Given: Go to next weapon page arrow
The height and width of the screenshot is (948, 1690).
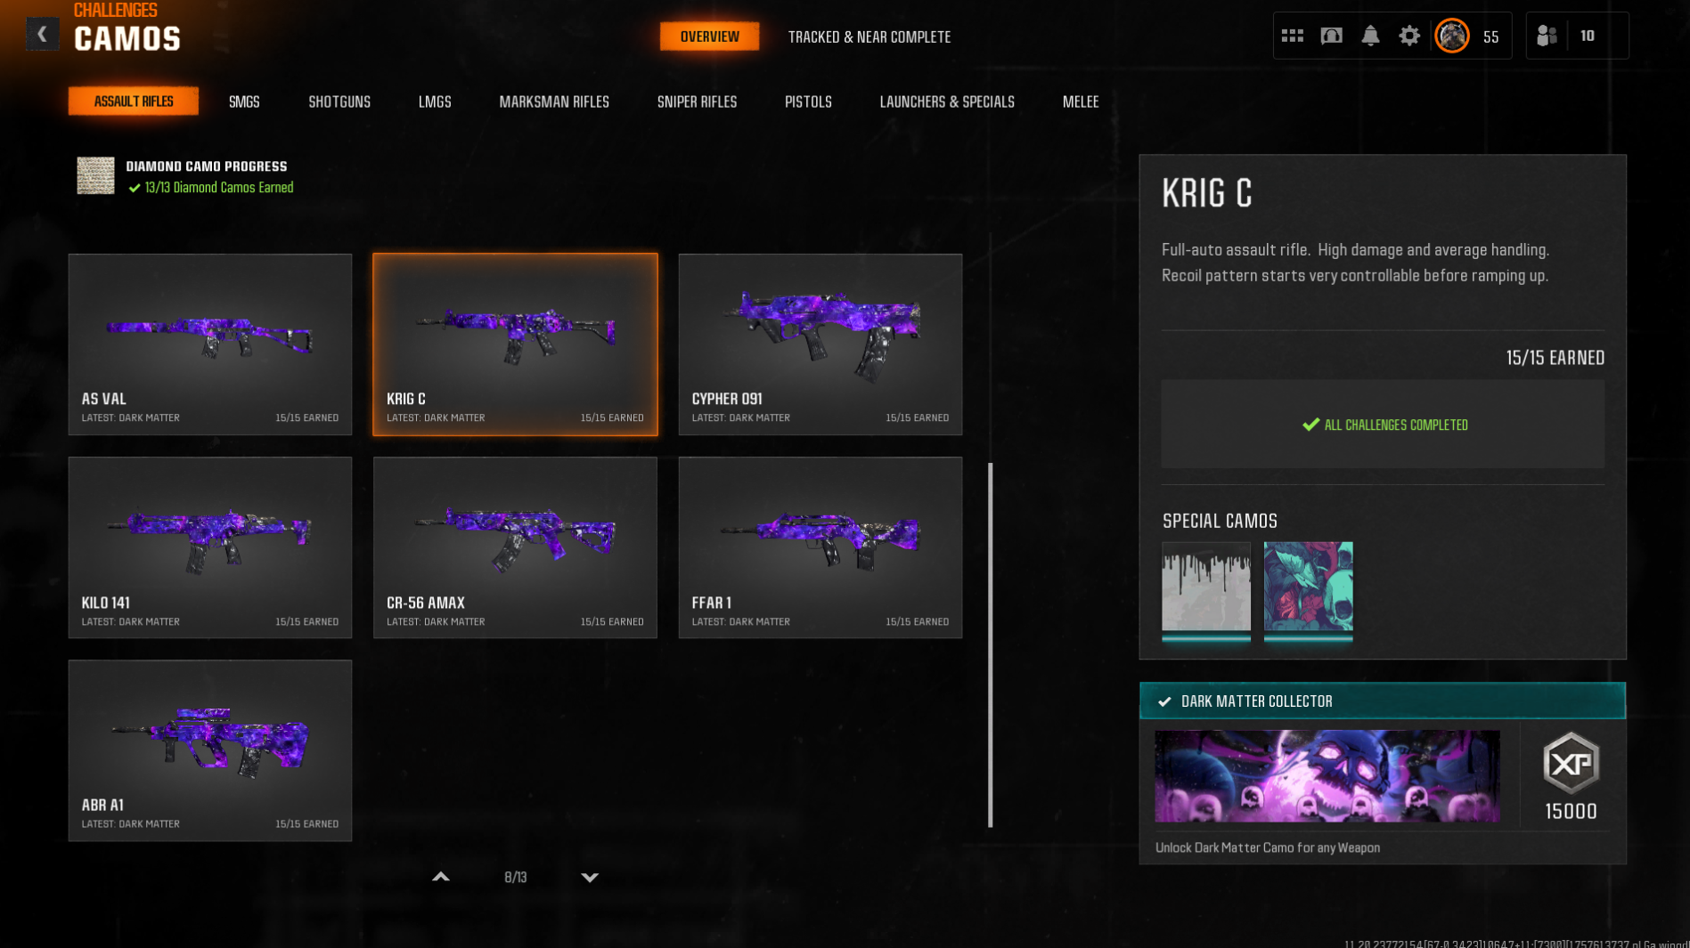Looking at the screenshot, I should (590, 877).
